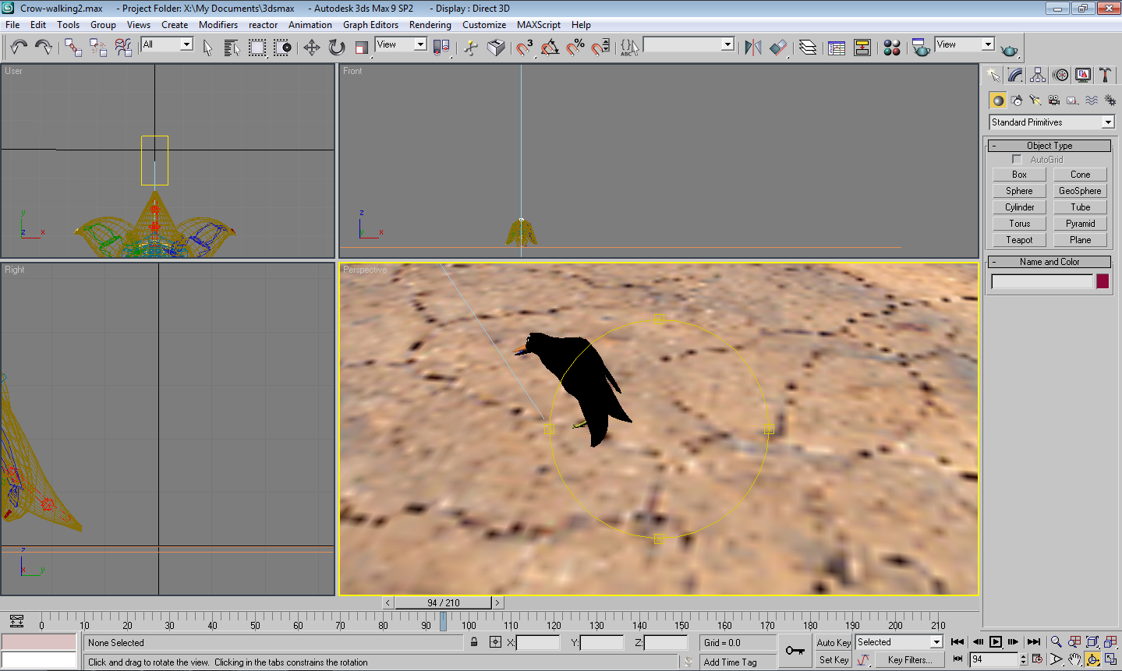Activate Bind to Space Warp tool
The height and width of the screenshot is (671, 1122).
coord(123,48)
